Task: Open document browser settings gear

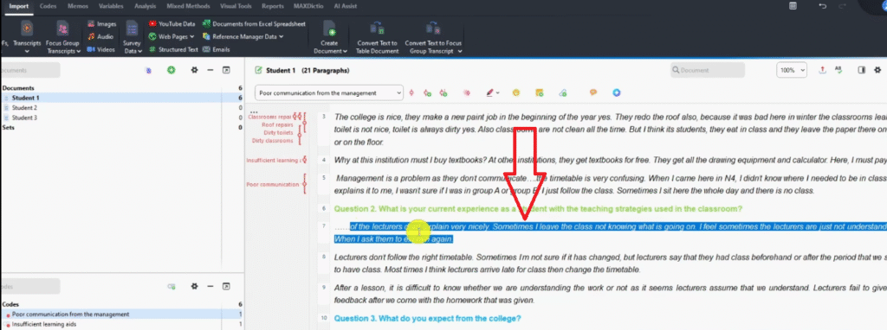Action: point(878,70)
